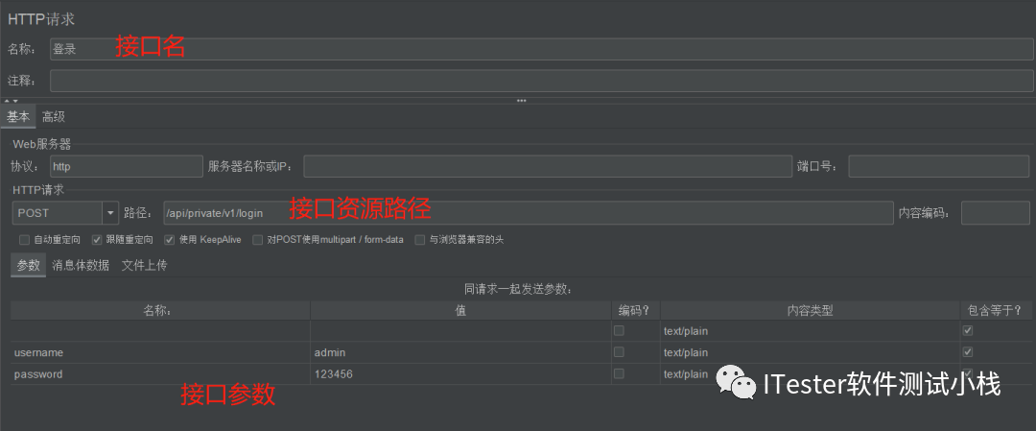This screenshot has height=431, width=1036.
Task: Select the 消息体数据 tab
Action: 81,266
